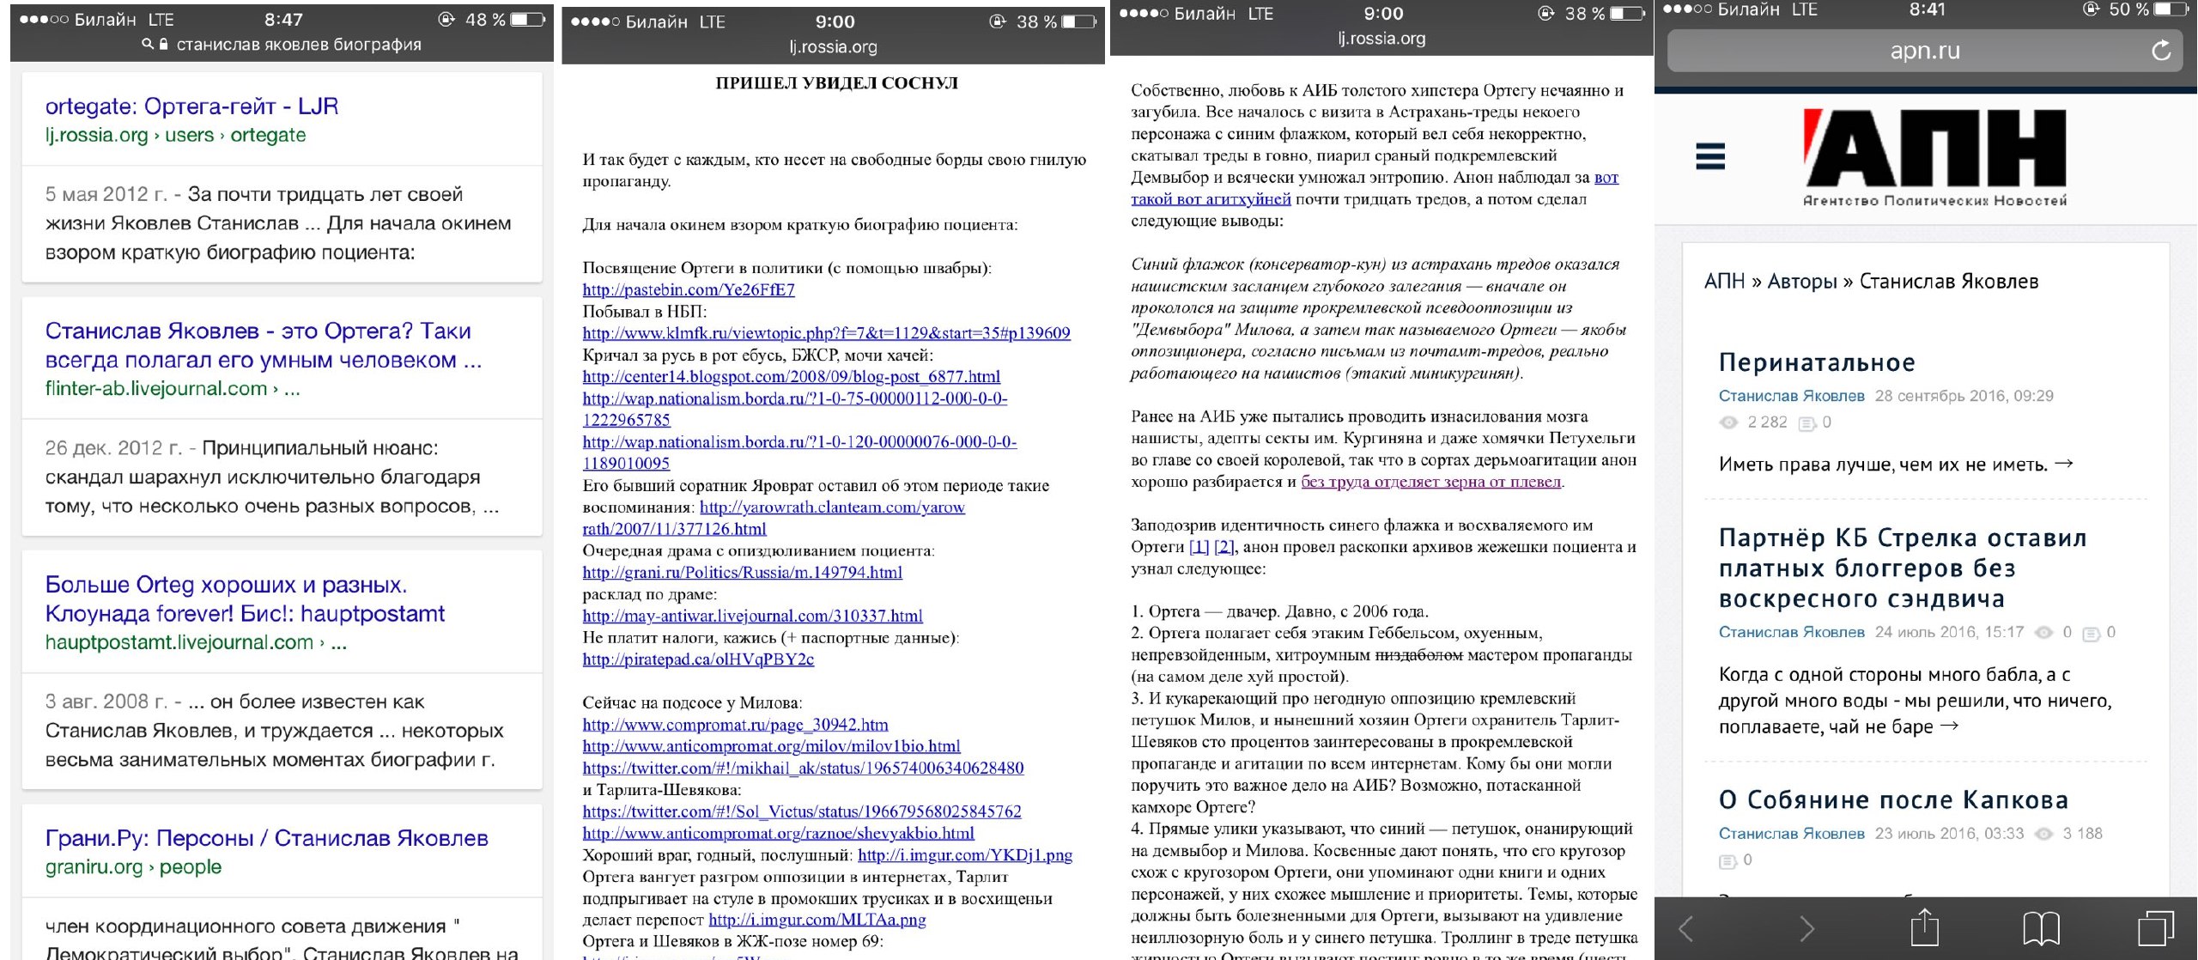Image resolution: width=2198 pixels, height=960 pixels.
Task: Open result Больше Orteg хороших и разных
Action: 245,598
